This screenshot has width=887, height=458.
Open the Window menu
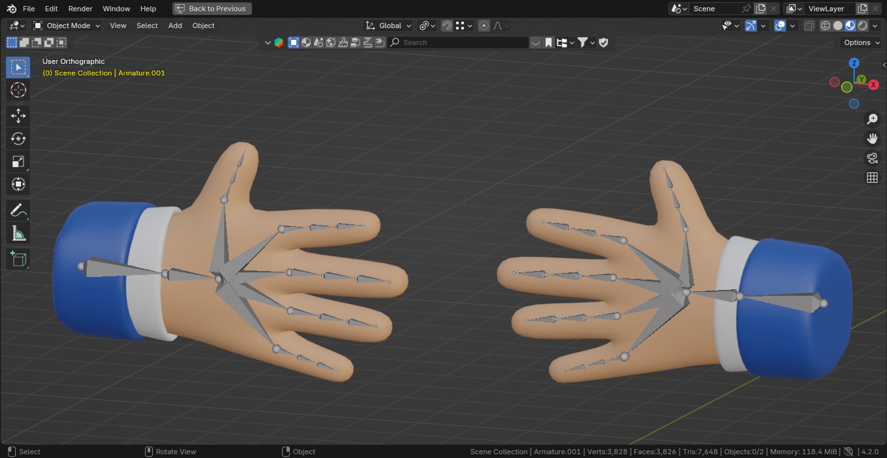coord(116,9)
